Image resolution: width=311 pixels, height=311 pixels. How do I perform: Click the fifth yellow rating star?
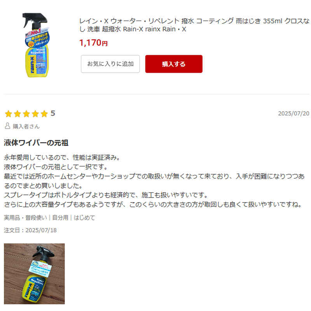pyautogui.click(x=44, y=114)
